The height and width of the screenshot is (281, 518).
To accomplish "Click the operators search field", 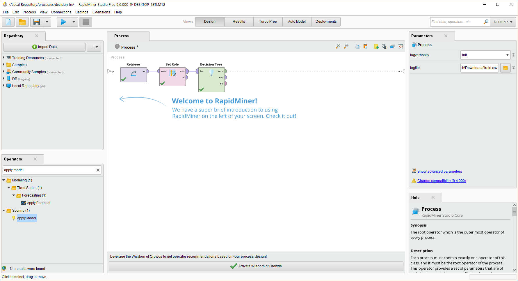I will pyautogui.click(x=49, y=170).
